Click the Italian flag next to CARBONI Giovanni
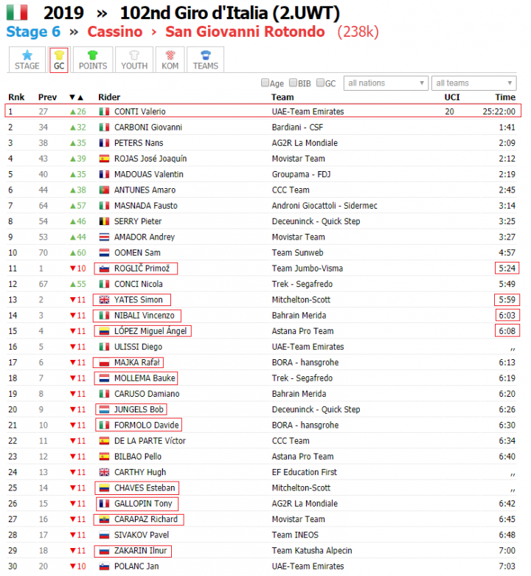 point(104,127)
